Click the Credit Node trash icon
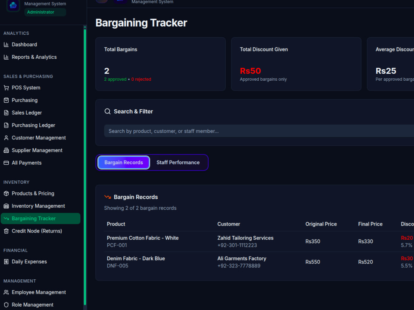 [x=6, y=231]
